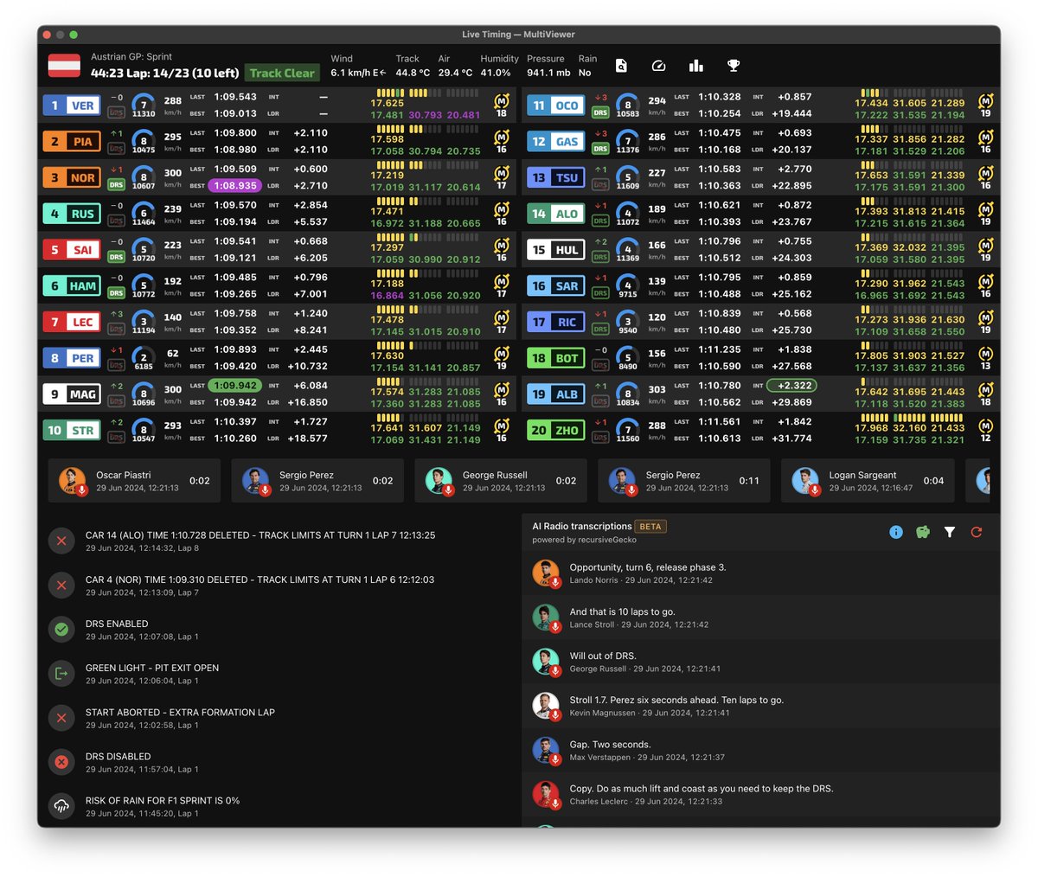Click the purple 1:08.935 best lap of NOR
1038x877 pixels.
[236, 185]
